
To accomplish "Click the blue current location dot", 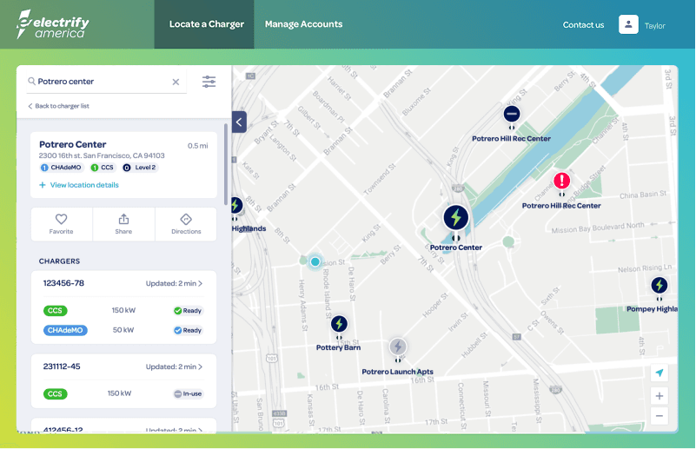I will click(x=315, y=261).
